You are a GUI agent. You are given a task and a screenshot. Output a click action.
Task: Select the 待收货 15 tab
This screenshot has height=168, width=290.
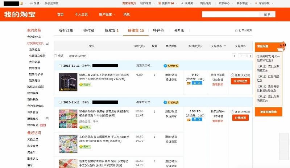pos(136,30)
